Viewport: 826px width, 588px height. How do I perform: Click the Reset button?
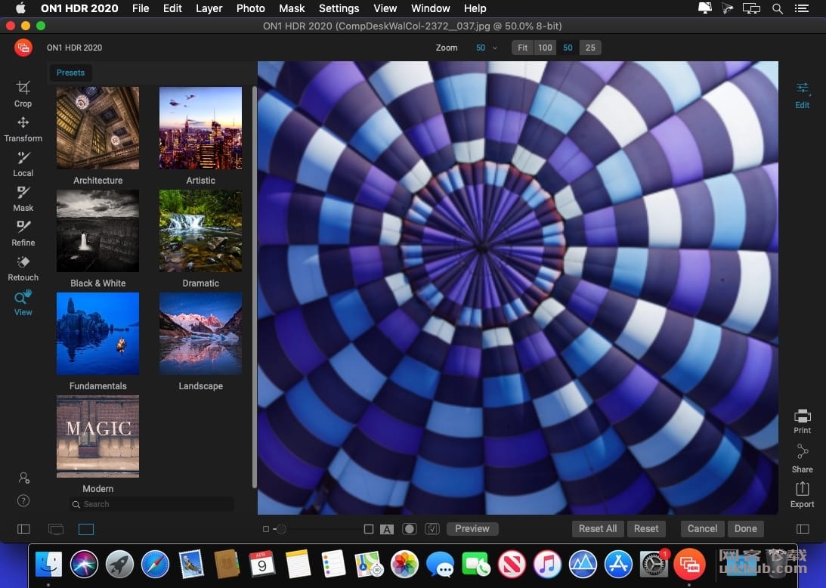click(646, 528)
